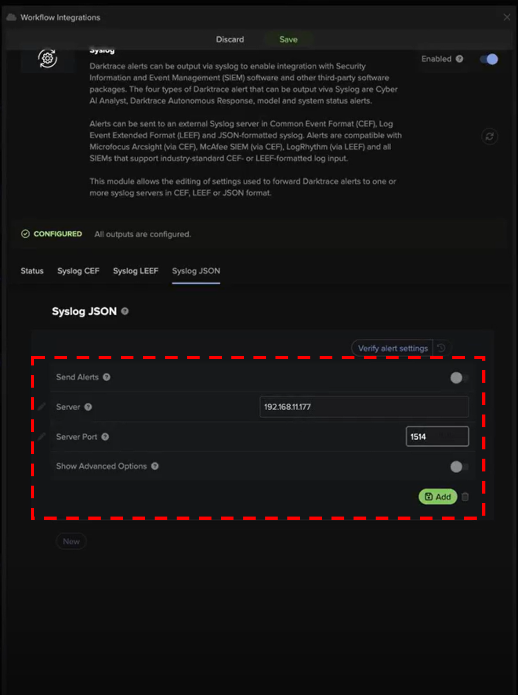Toggle the Send Alerts switch
518x695 pixels.
click(459, 378)
